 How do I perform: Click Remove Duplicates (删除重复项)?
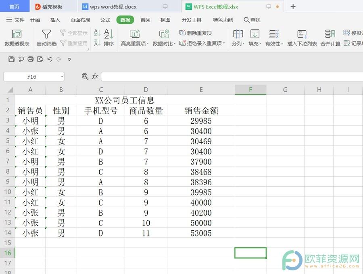196,33
